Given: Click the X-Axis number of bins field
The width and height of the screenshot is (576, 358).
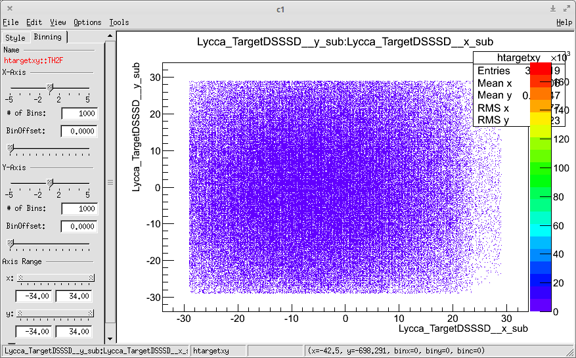Looking at the screenshot, I should point(79,114).
